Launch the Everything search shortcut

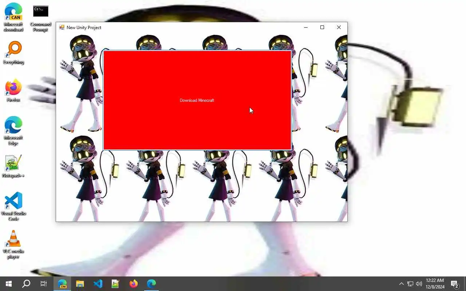[x=13, y=53]
